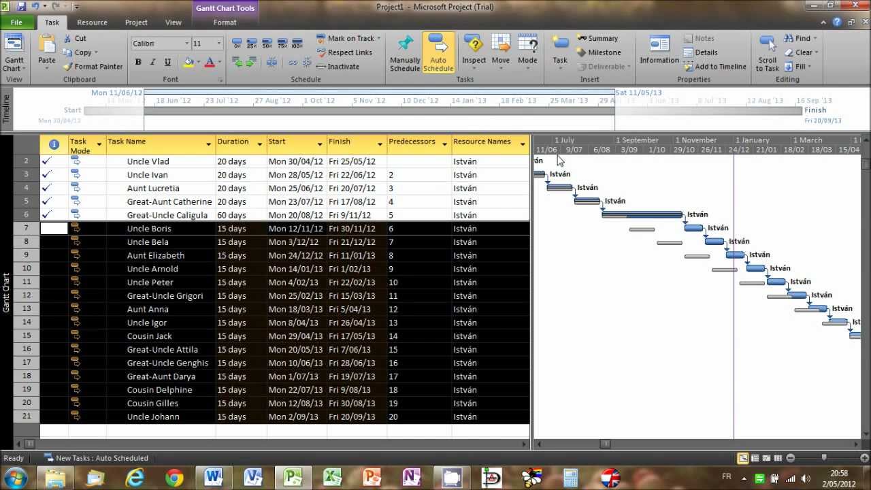
Task: Click the Indent Task green arrow
Action: point(250,62)
